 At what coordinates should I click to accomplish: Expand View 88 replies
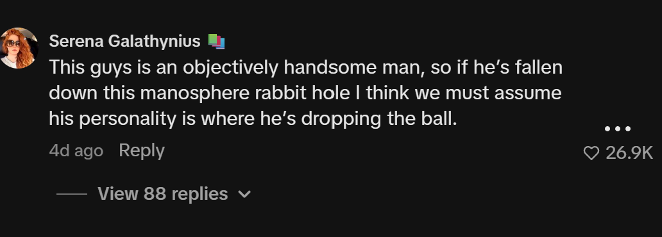162,194
